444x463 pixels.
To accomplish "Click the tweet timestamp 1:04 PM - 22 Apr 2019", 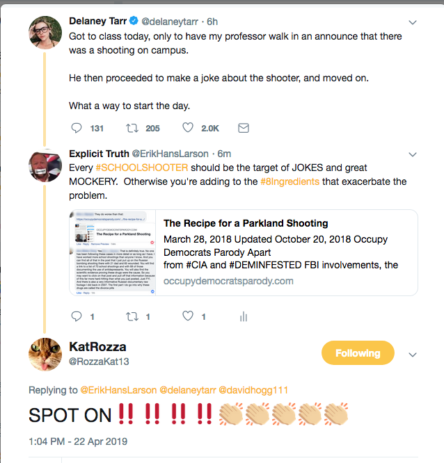I will tap(78, 441).
